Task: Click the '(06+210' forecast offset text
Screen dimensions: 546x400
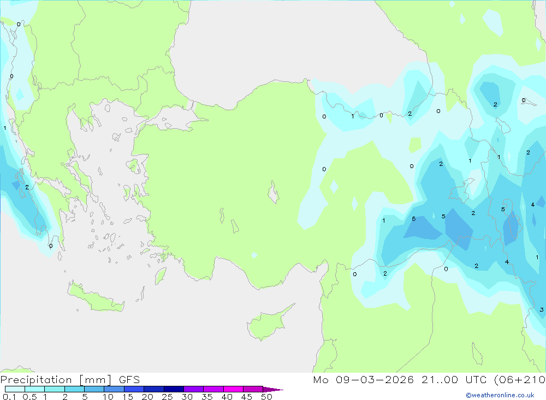Action: (520, 380)
